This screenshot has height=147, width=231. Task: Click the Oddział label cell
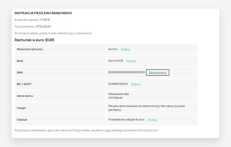pyautogui.click(x=60, y=120)
